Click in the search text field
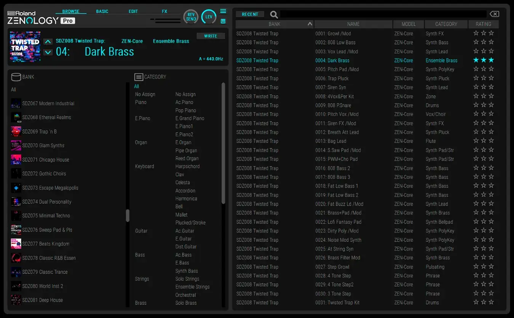Viewport: 514px width, 318px height. pos(383,14)
